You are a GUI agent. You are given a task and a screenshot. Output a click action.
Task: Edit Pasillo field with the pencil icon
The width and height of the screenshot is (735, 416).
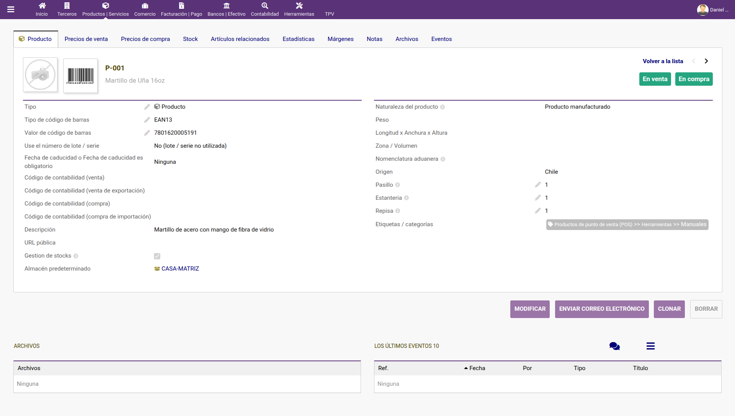point(538,185)
